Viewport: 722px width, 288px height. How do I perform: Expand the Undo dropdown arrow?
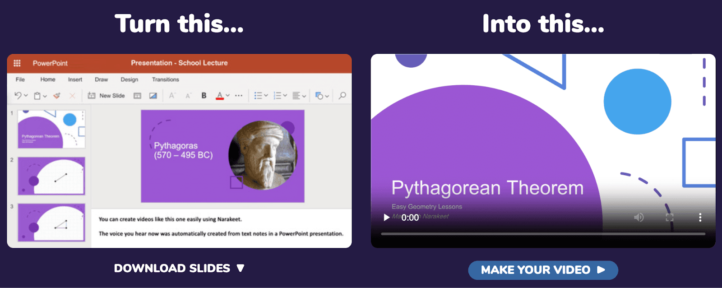point(26,96)
